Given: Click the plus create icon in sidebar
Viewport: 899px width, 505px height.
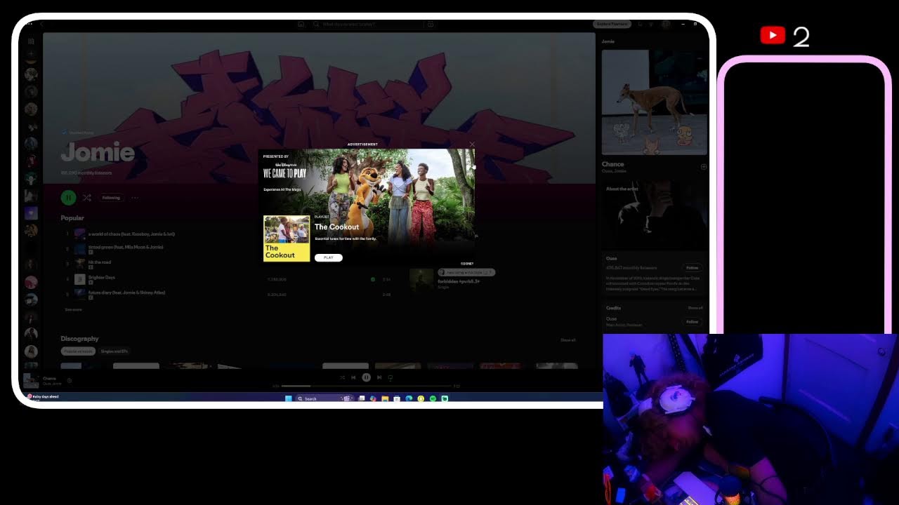Looking at the screenshot, I should point(31,54).
